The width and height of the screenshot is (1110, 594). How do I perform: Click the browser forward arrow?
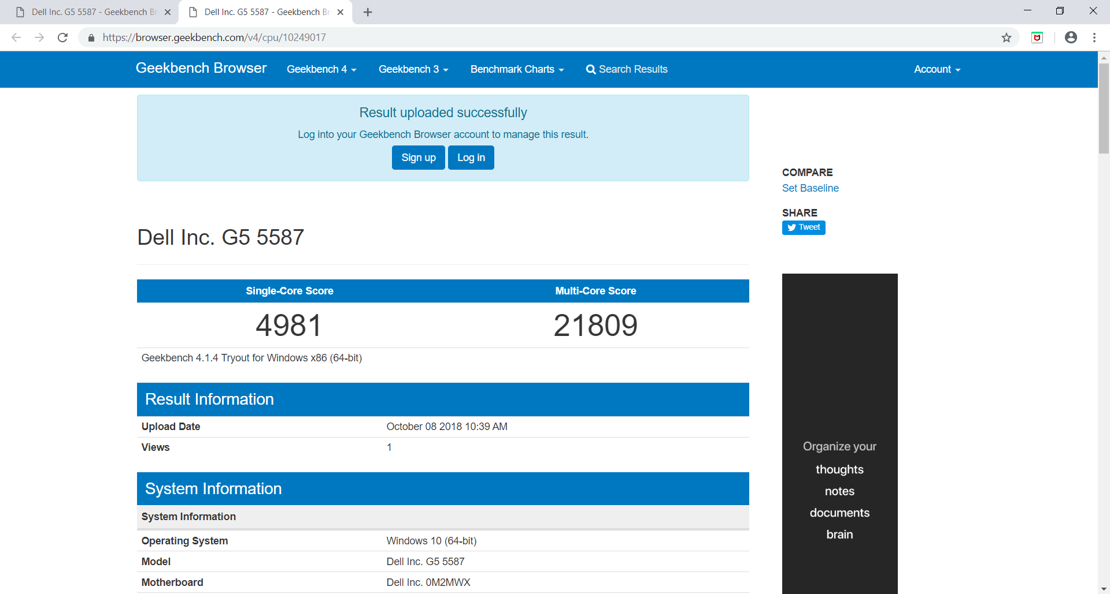click(39, 38)
